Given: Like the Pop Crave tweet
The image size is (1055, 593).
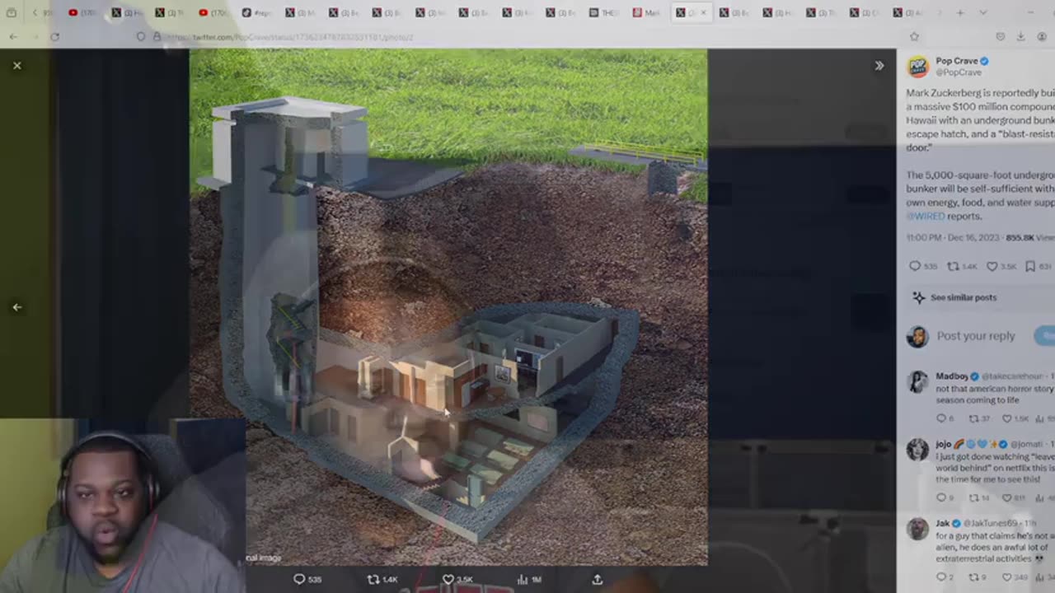Looking at the screenshot, I should click(x=448, y=579).
